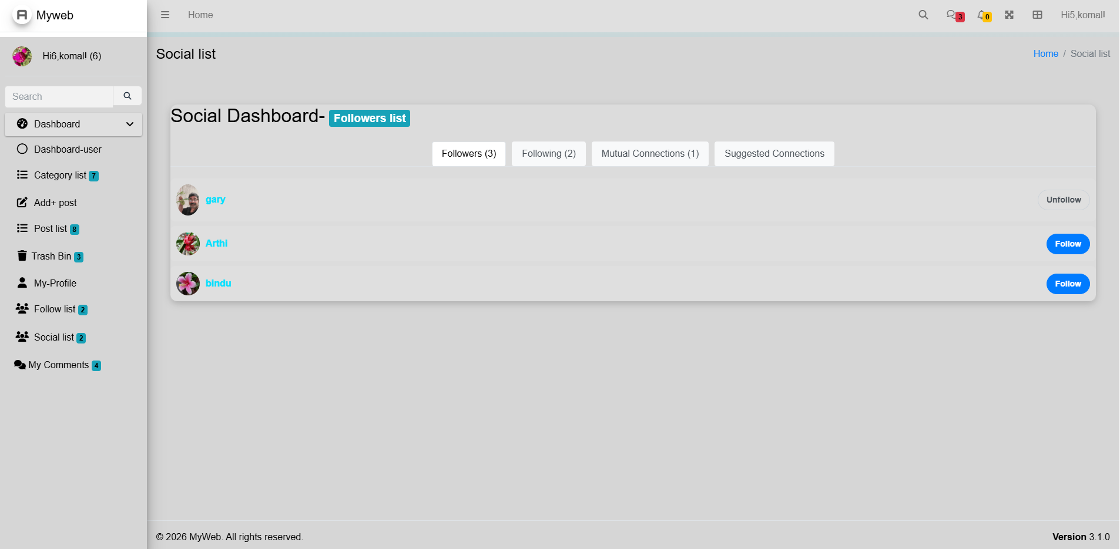Click the Trash Bin count badge 3

79,257
